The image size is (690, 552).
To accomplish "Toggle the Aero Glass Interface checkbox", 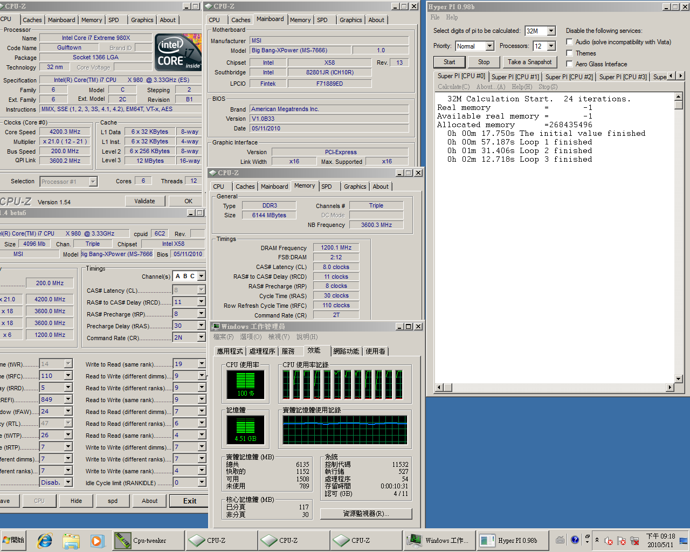I will click(x=569, y=64).
